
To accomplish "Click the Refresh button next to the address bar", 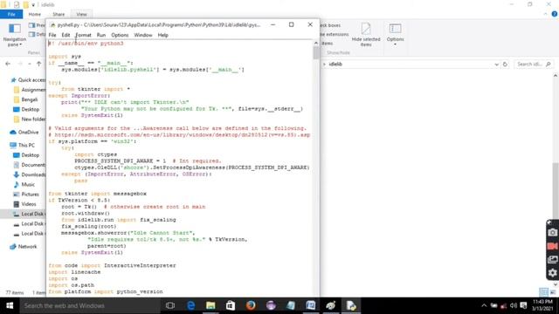I will (505, 65).
